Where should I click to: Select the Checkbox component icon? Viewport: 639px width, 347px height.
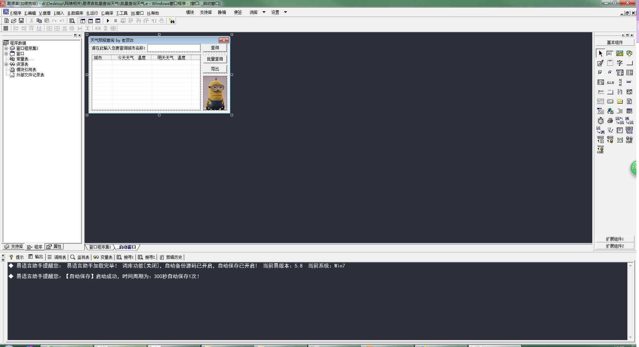click(x=600, y=73)
